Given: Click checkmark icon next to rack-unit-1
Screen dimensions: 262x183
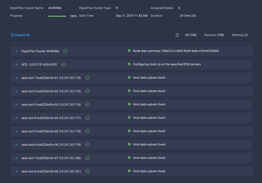Looking at the screenshot, I should pyautogui.click(x=87, y=78).
